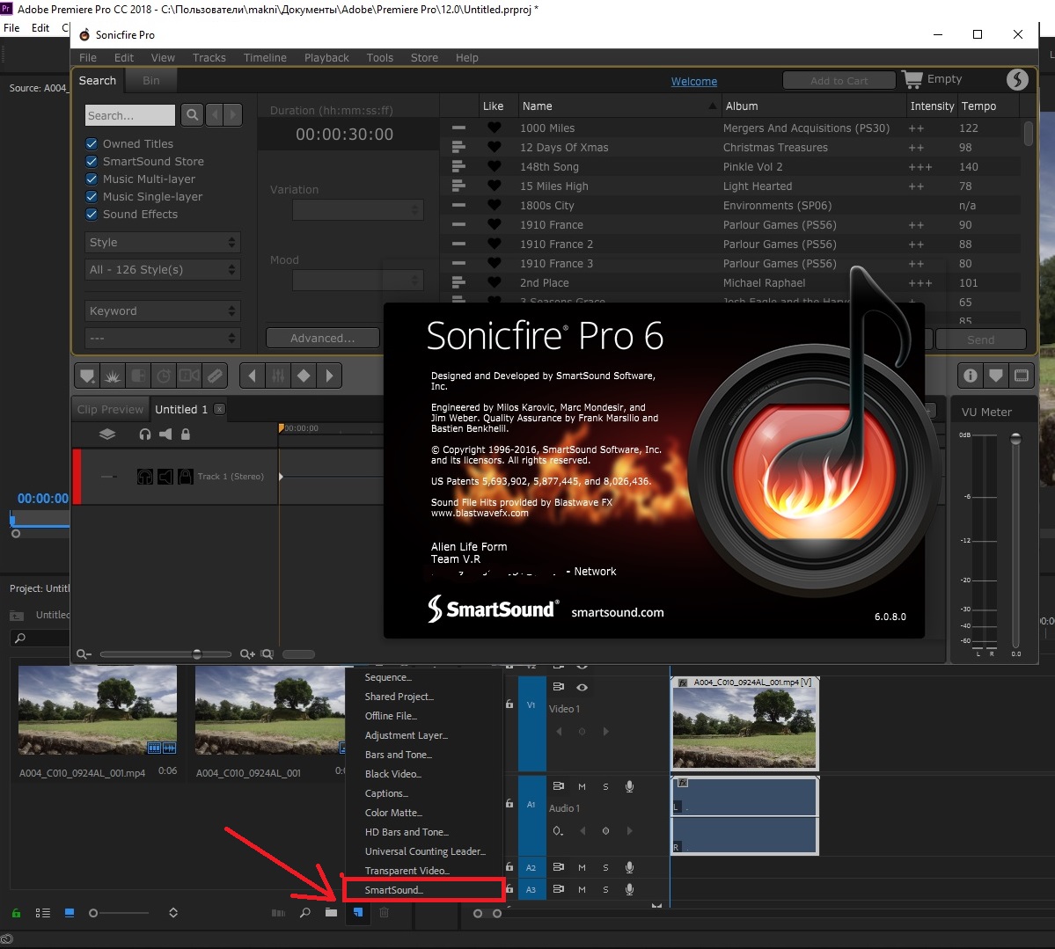
Task: Click zoom out magnifier in Sonicfire timeline
Action: tap(84, 653)
